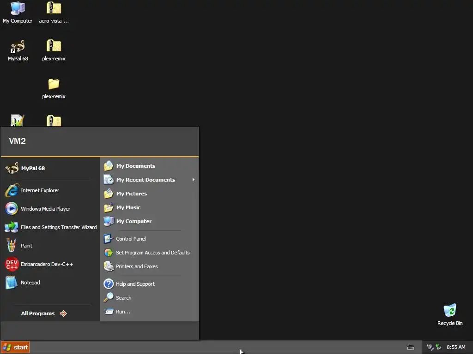Screen dimensions: 473x354
Task: Click the Notepad icon in Start menu
Action: tap(12, 283)
